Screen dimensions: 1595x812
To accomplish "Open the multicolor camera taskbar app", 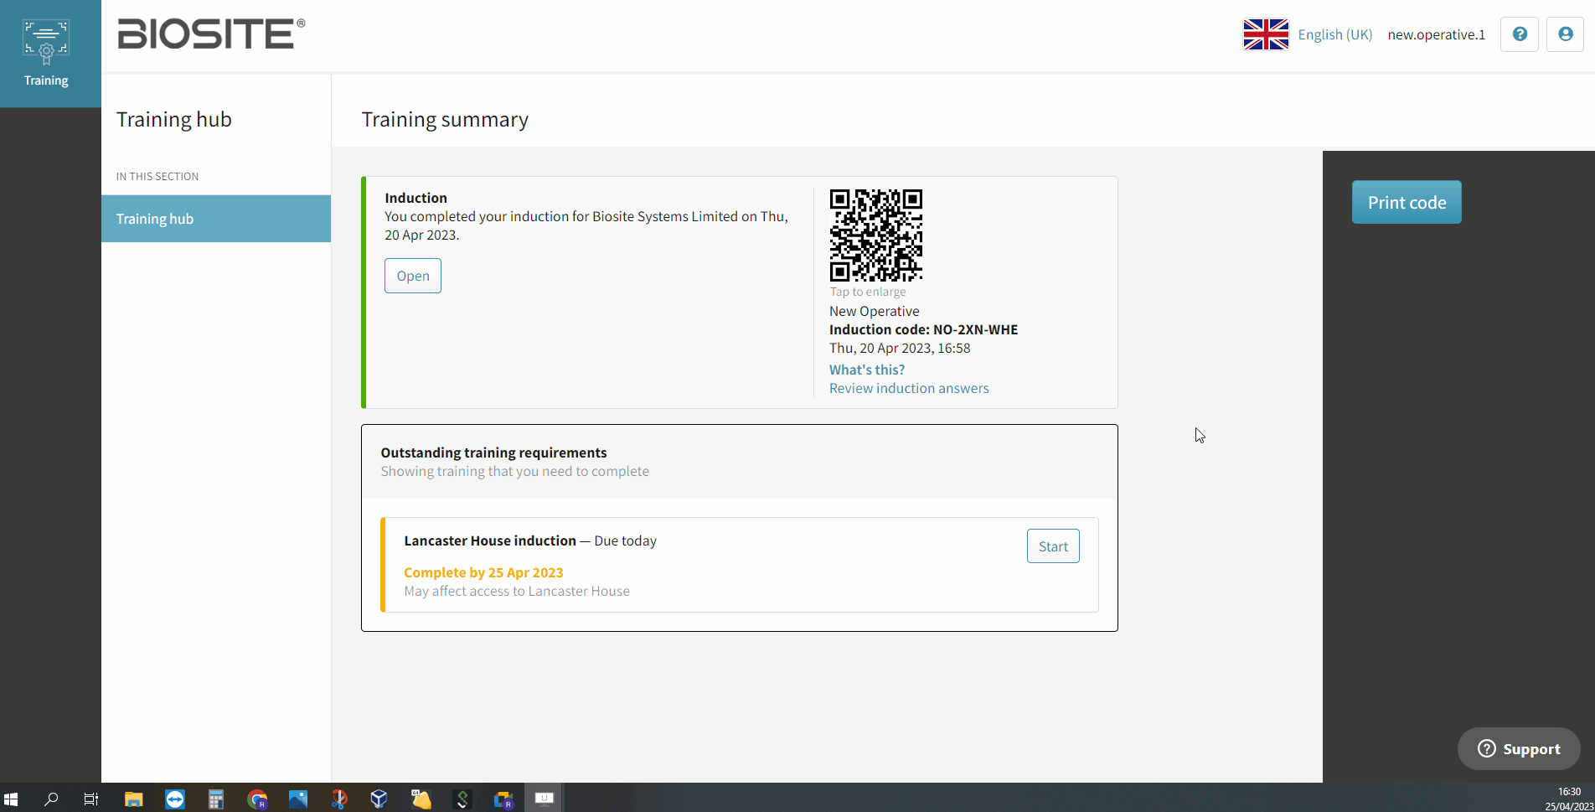I will click(503, 799).
